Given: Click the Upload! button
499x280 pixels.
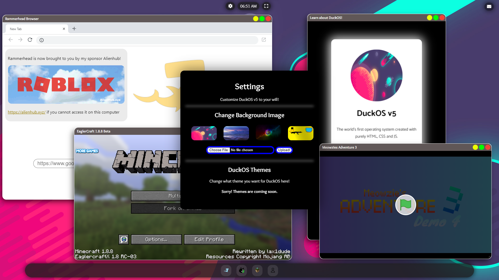Looking at the screenshot, I should (284, 150).
